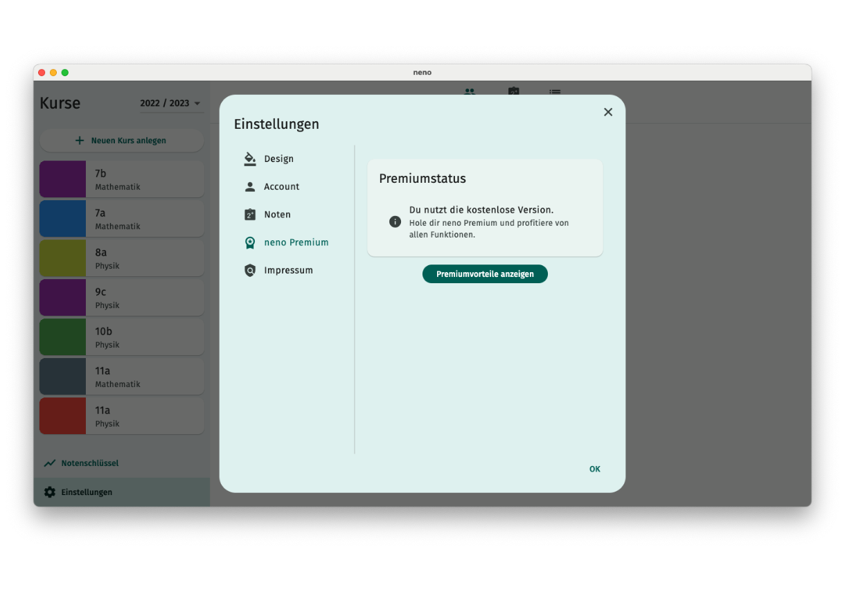Create a course with Neuen Kurs anlegen
Image resolution: width=845 pixels, height=592 pixels.
coord(121,141)
